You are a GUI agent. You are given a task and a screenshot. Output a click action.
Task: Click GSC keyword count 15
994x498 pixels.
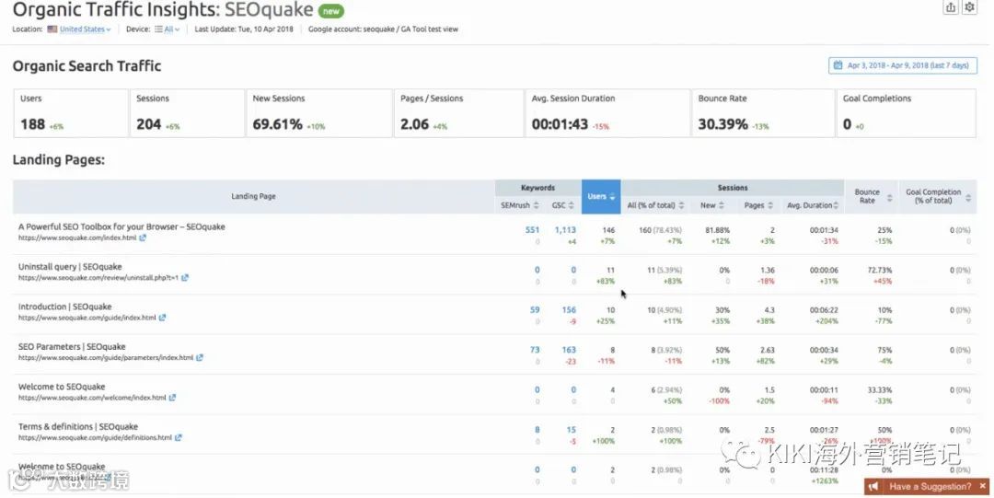coord(572,430)
